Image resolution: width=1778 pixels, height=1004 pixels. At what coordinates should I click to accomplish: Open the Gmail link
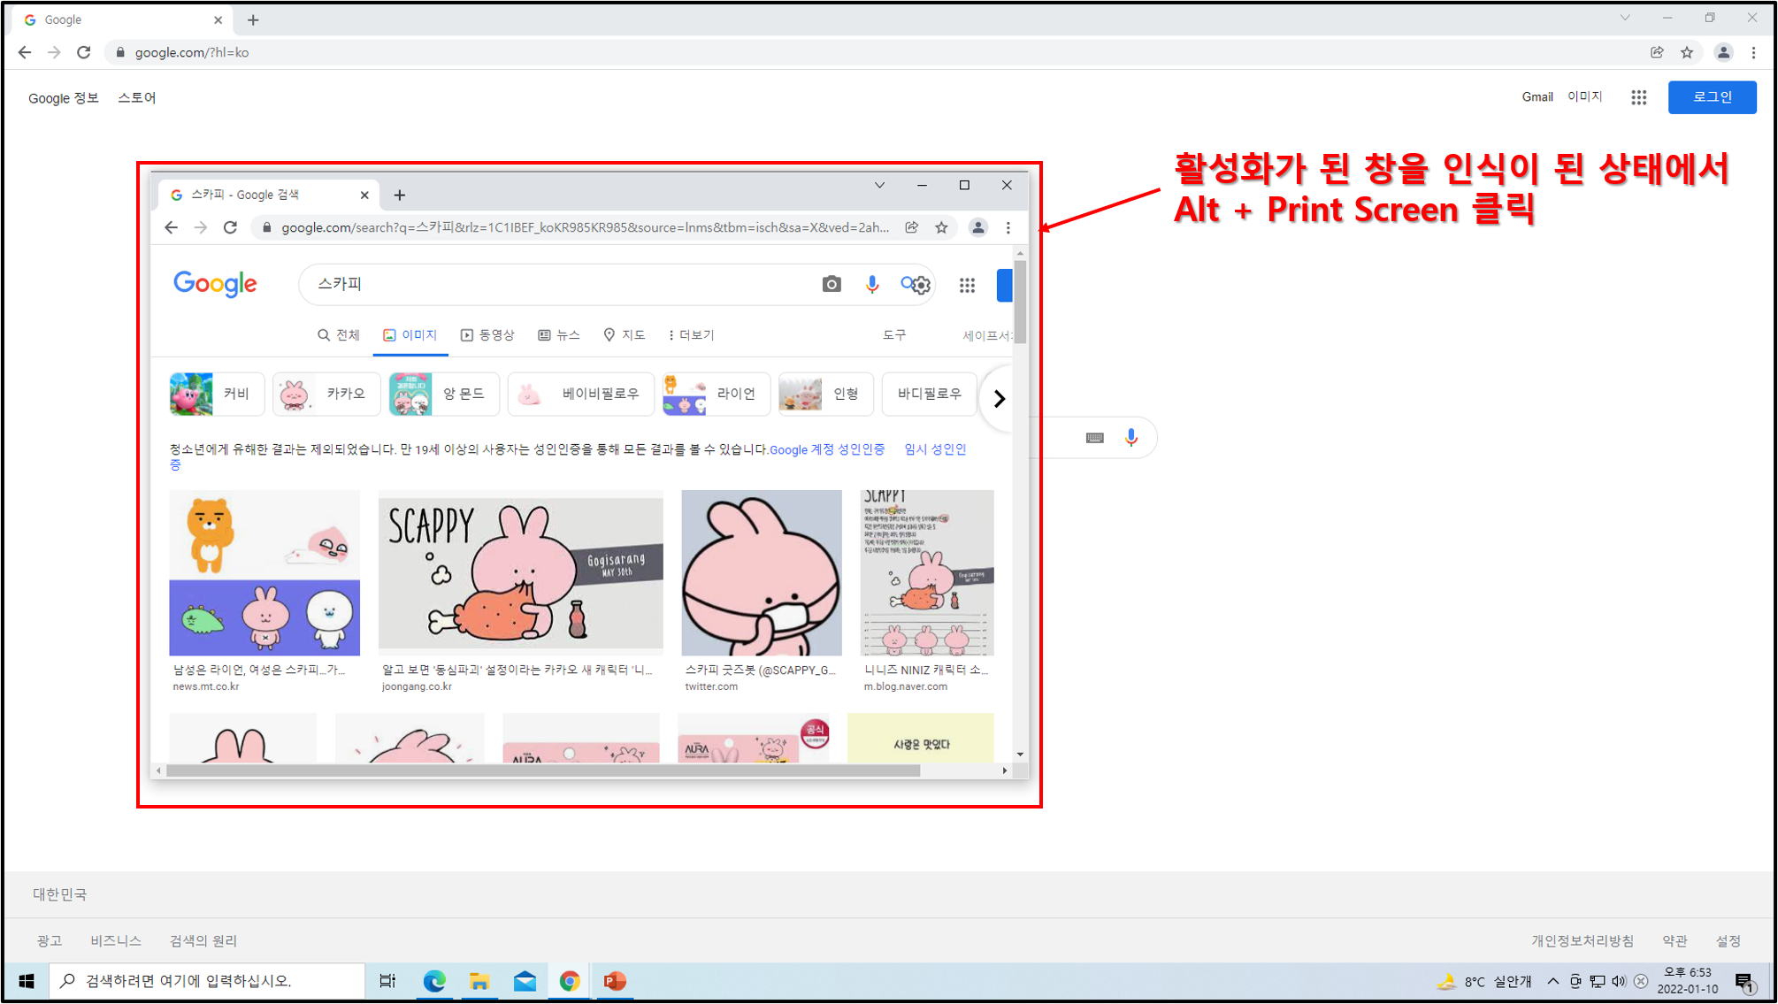(x=1537, y=97)
